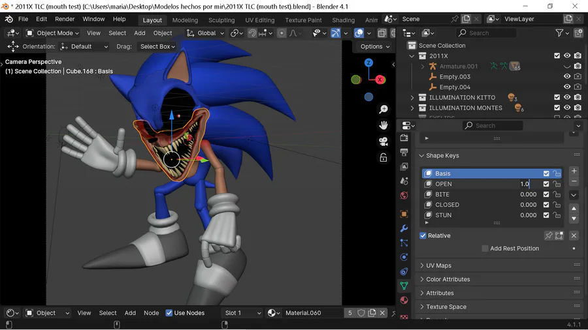Open the Select Box drag dropdown

(x=157, y=46)
